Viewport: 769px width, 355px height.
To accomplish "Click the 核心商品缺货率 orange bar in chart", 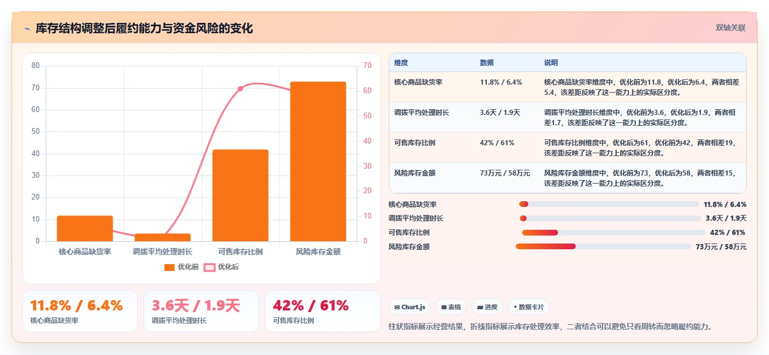I will click(85, 229).
